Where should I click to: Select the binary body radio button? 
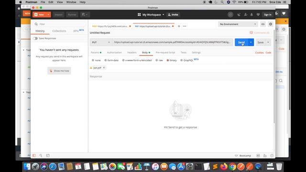coord(168,60)
